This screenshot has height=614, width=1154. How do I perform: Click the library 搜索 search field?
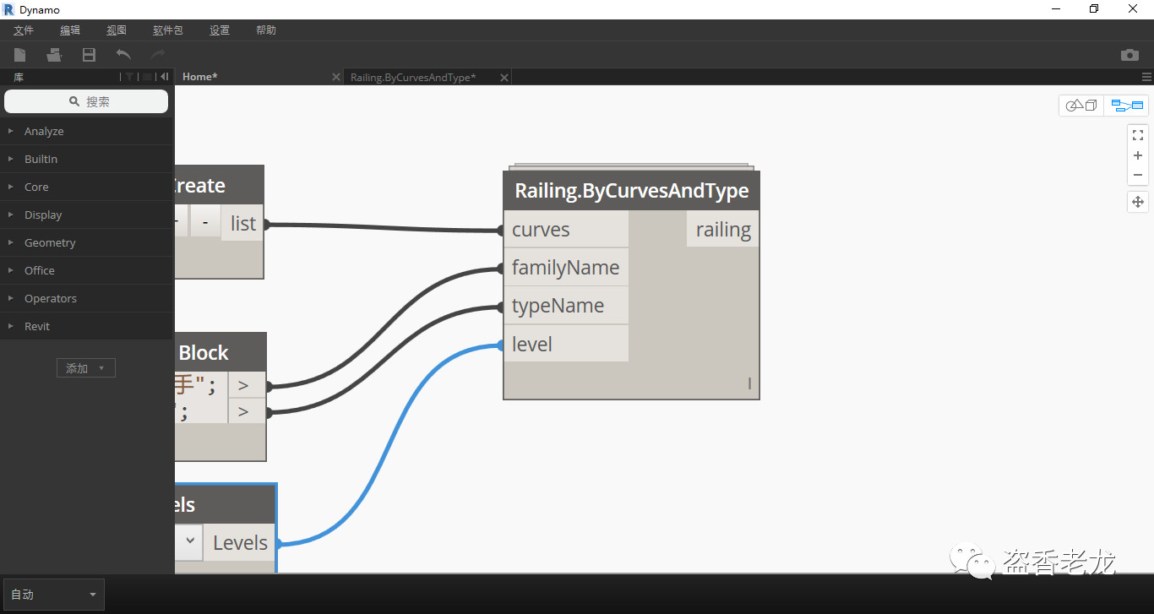click(x=86, y=101)
